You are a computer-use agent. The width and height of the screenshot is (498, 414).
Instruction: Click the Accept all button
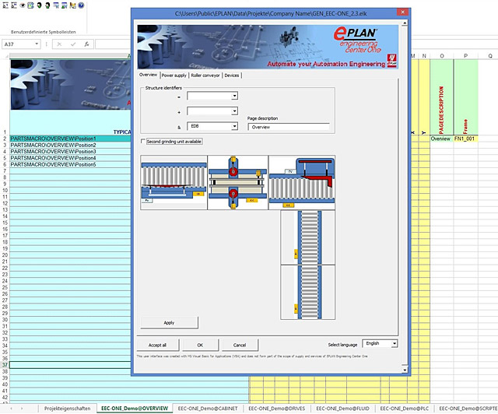[x=157, y=345]
